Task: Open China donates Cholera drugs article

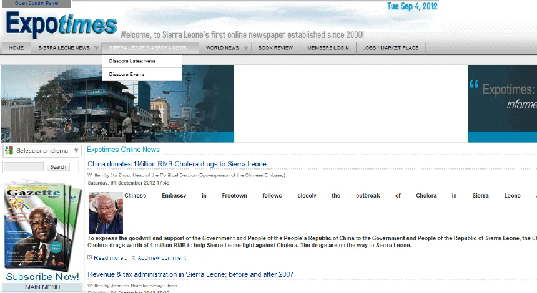Action: click(177, 164)
